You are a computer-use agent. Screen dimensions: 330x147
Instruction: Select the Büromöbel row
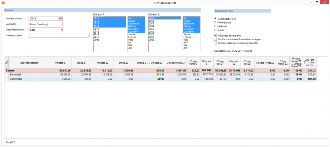pyautogui.click(x=28, y=75)
